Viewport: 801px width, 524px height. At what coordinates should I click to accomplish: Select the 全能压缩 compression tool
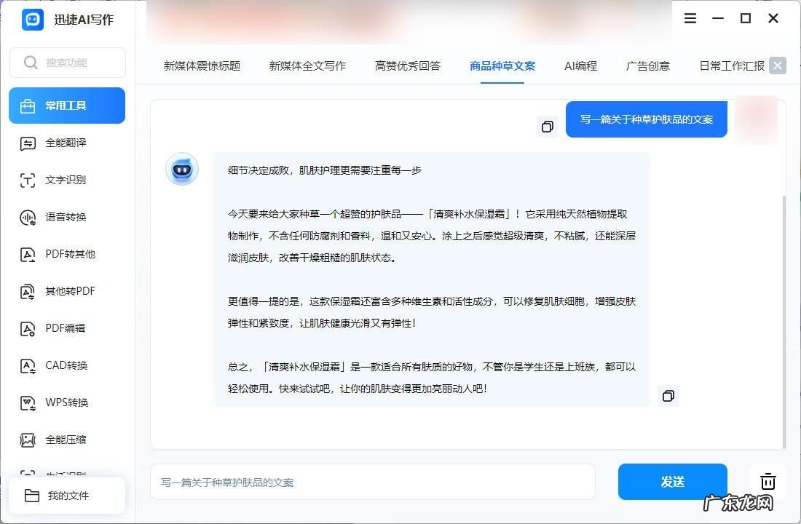click(x=66, y=440)
